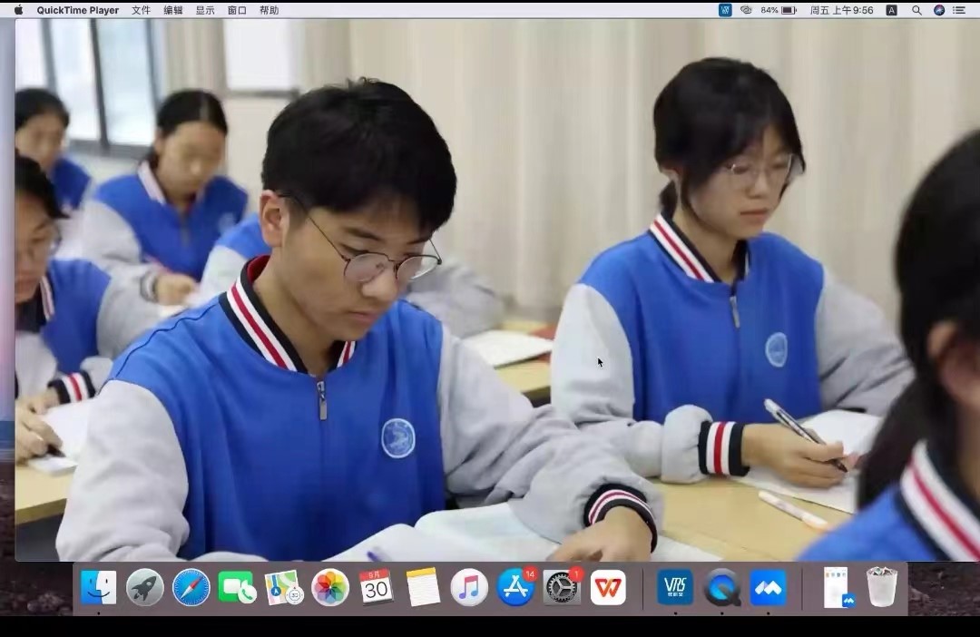This screenshot has width=980, height=637.
Task: Open the input source A menu
Action: tap(891, 10)
